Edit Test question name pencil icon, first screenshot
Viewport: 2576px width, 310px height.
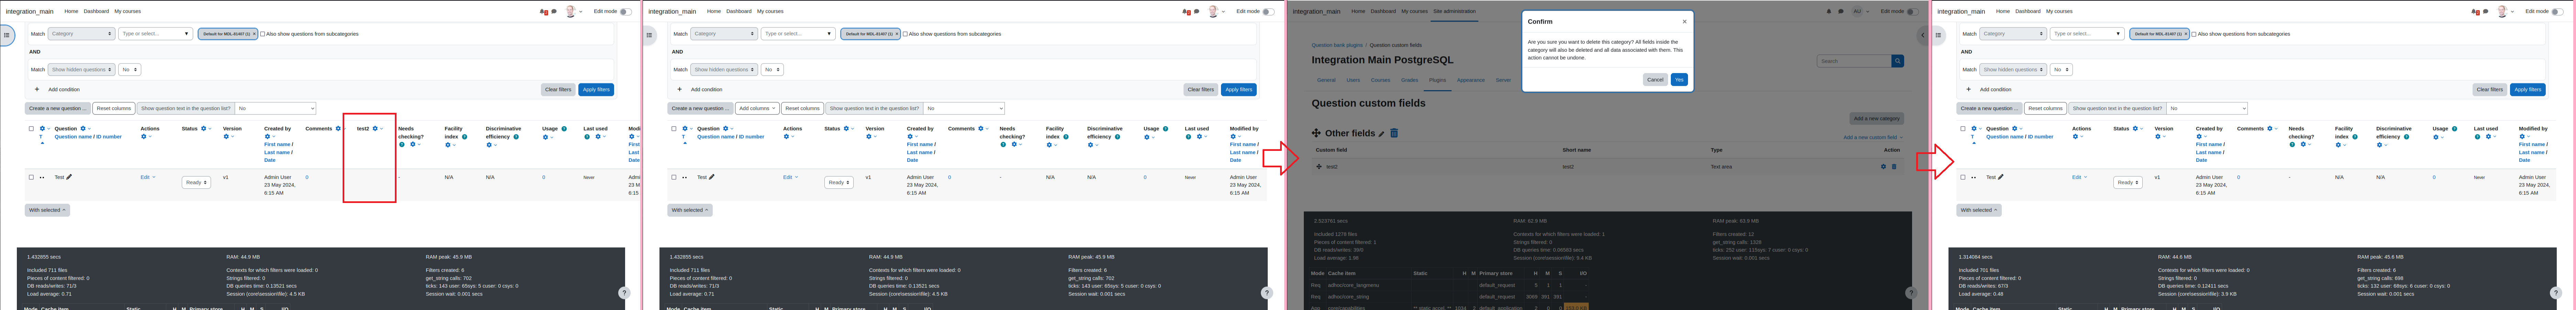69,177
